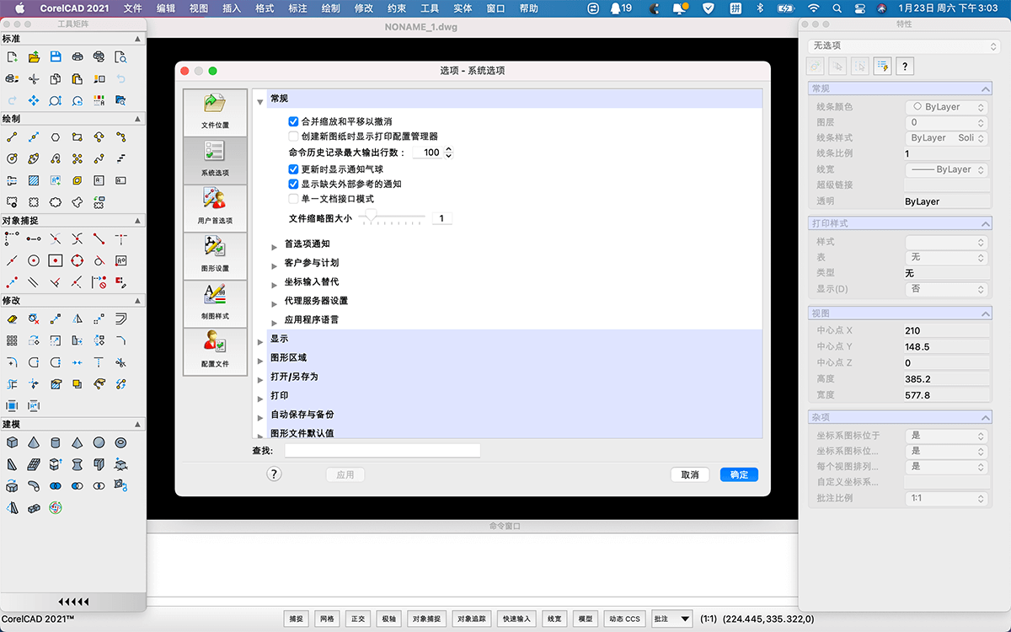
Task: Click the 取消 button
Action: click(690, 474)
